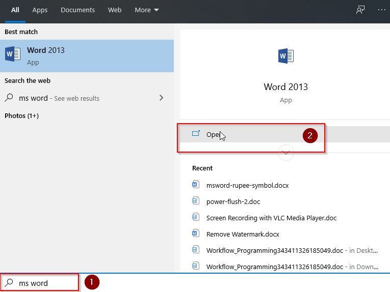Click the Remove Watermark.docx file icon

coord(195,234)
